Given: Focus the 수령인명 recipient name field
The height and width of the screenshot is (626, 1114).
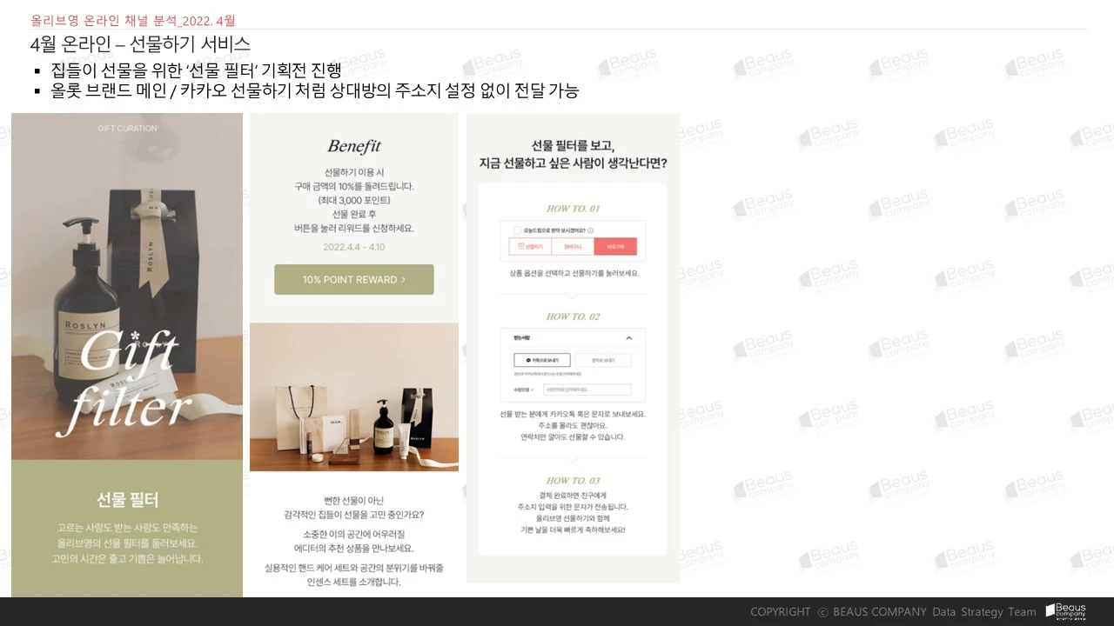Looking at the screenshot, I should pyautogui.click(x=587, y=390).
